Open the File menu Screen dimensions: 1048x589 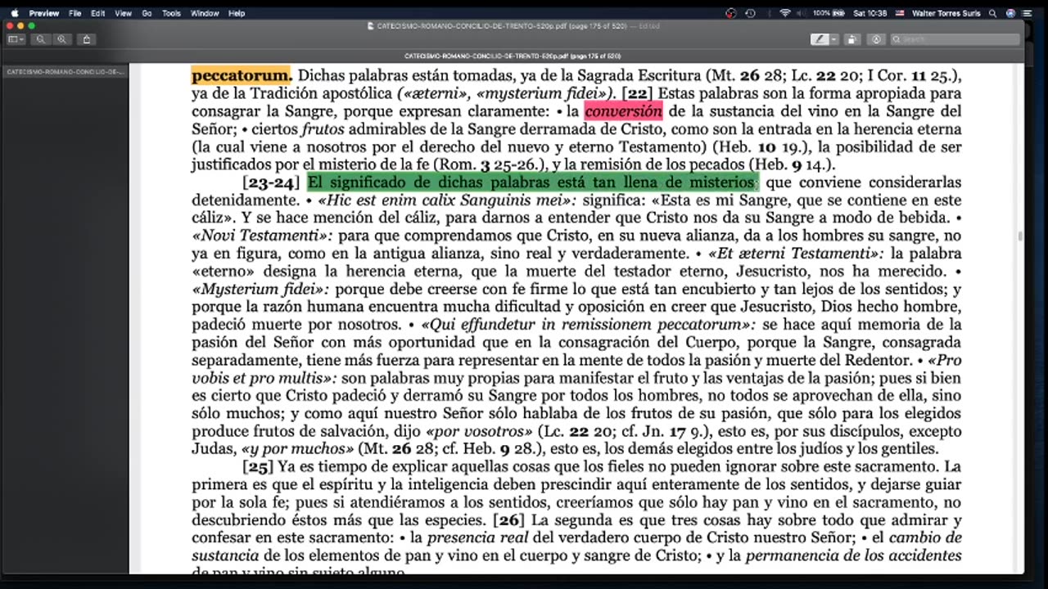(x=75, y=13)
